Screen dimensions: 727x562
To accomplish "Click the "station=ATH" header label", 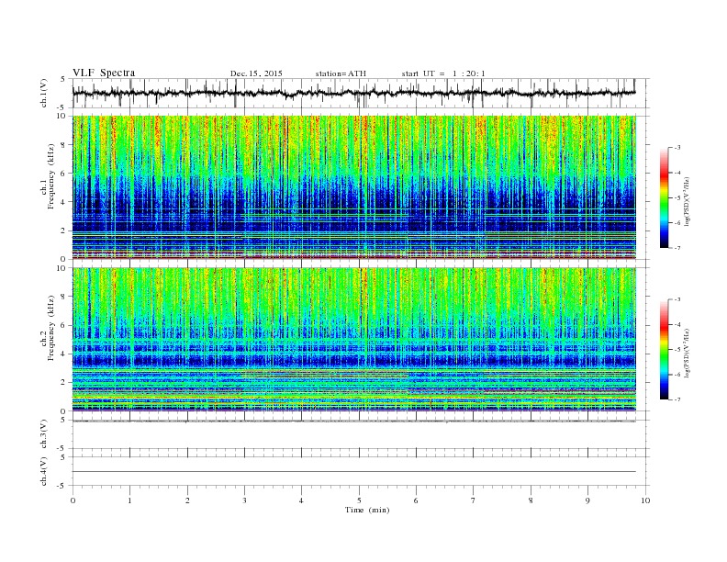I will [x=341, y=73].
